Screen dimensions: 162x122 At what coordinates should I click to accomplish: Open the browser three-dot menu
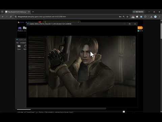160,17
